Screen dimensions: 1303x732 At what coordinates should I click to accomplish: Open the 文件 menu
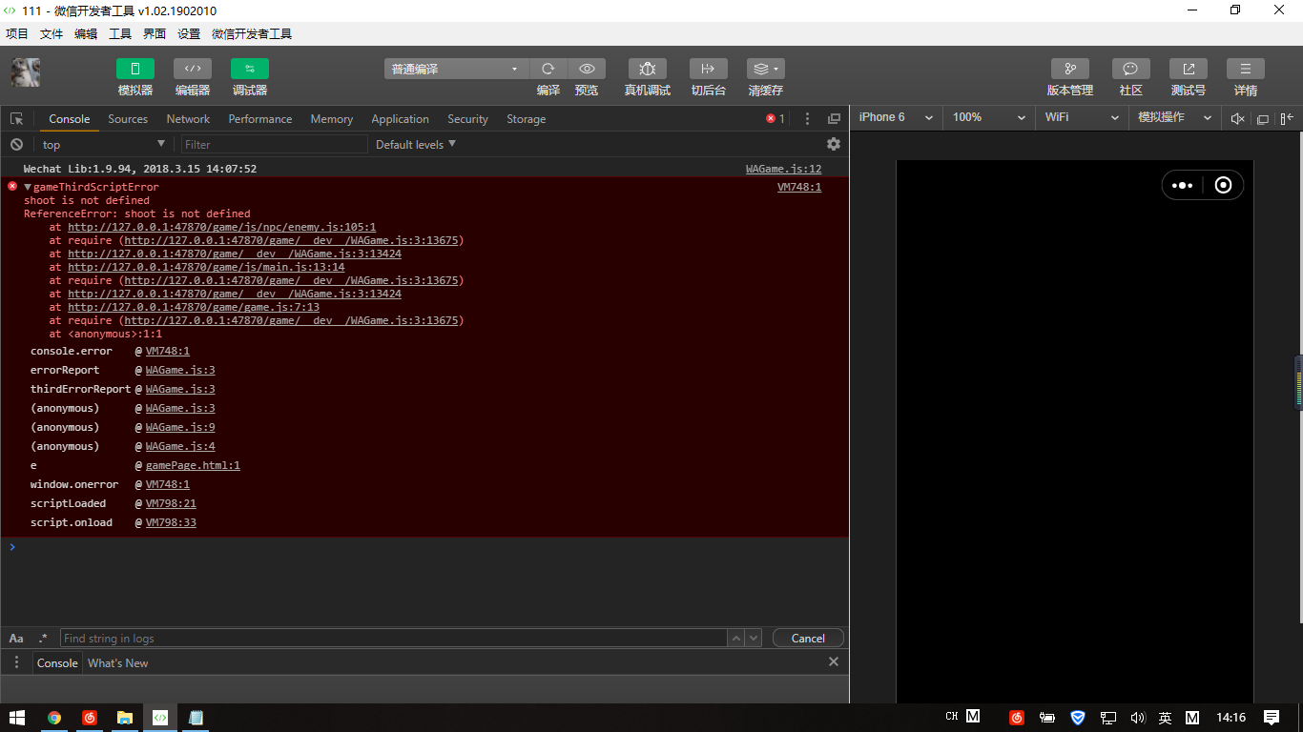[52, 33]
